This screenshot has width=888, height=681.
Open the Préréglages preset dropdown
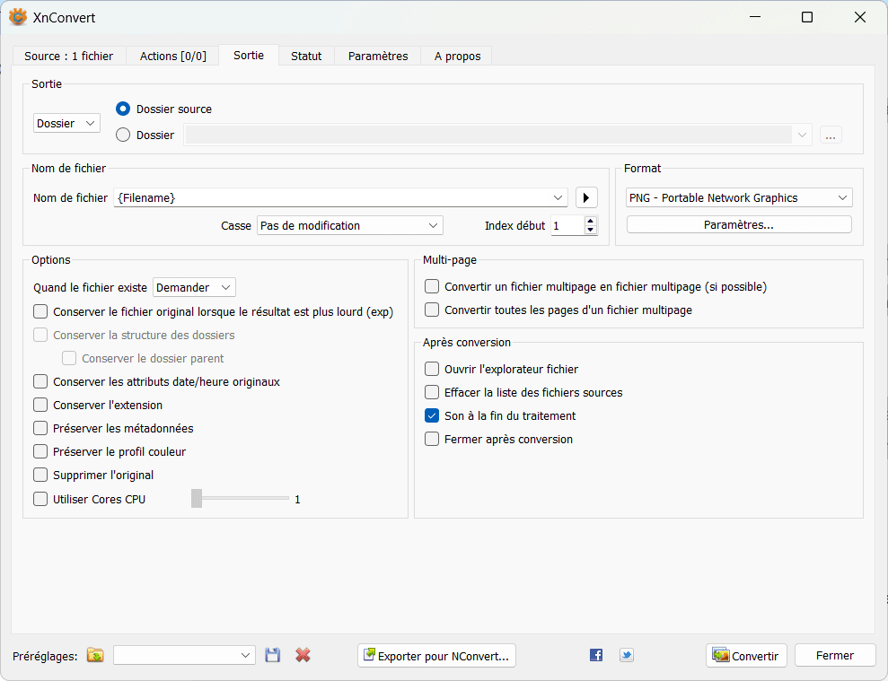[184, 655]
